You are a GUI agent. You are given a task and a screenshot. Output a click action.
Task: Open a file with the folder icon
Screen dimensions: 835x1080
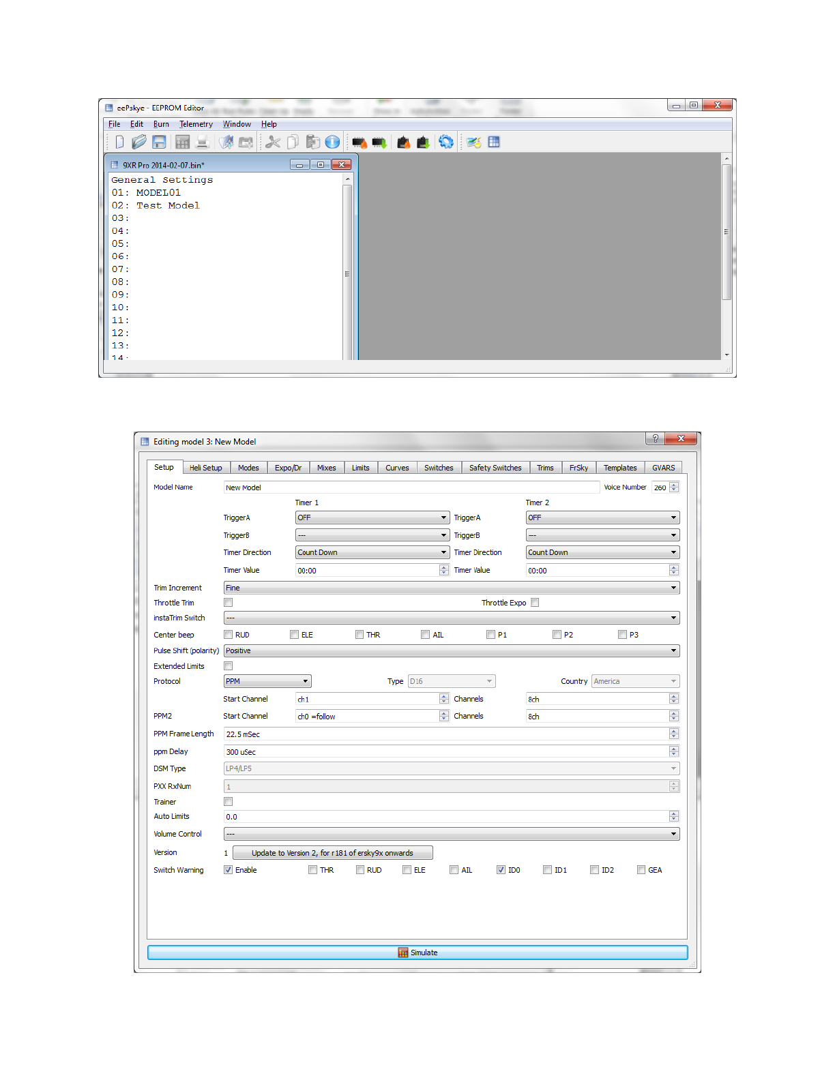[x=139, y=142]
